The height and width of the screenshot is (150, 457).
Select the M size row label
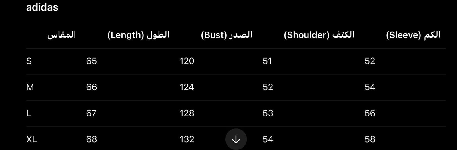(x=30, y=87)
